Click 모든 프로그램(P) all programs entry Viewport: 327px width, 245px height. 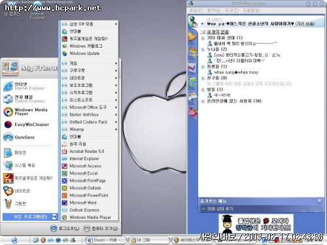(30, 217)
